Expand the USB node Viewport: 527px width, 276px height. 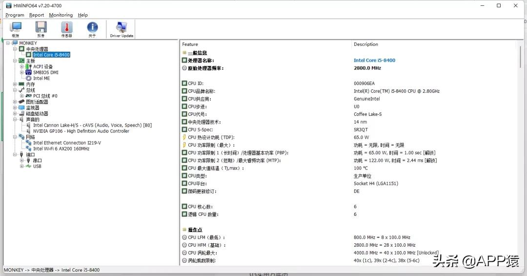click(x=21, y=166)
